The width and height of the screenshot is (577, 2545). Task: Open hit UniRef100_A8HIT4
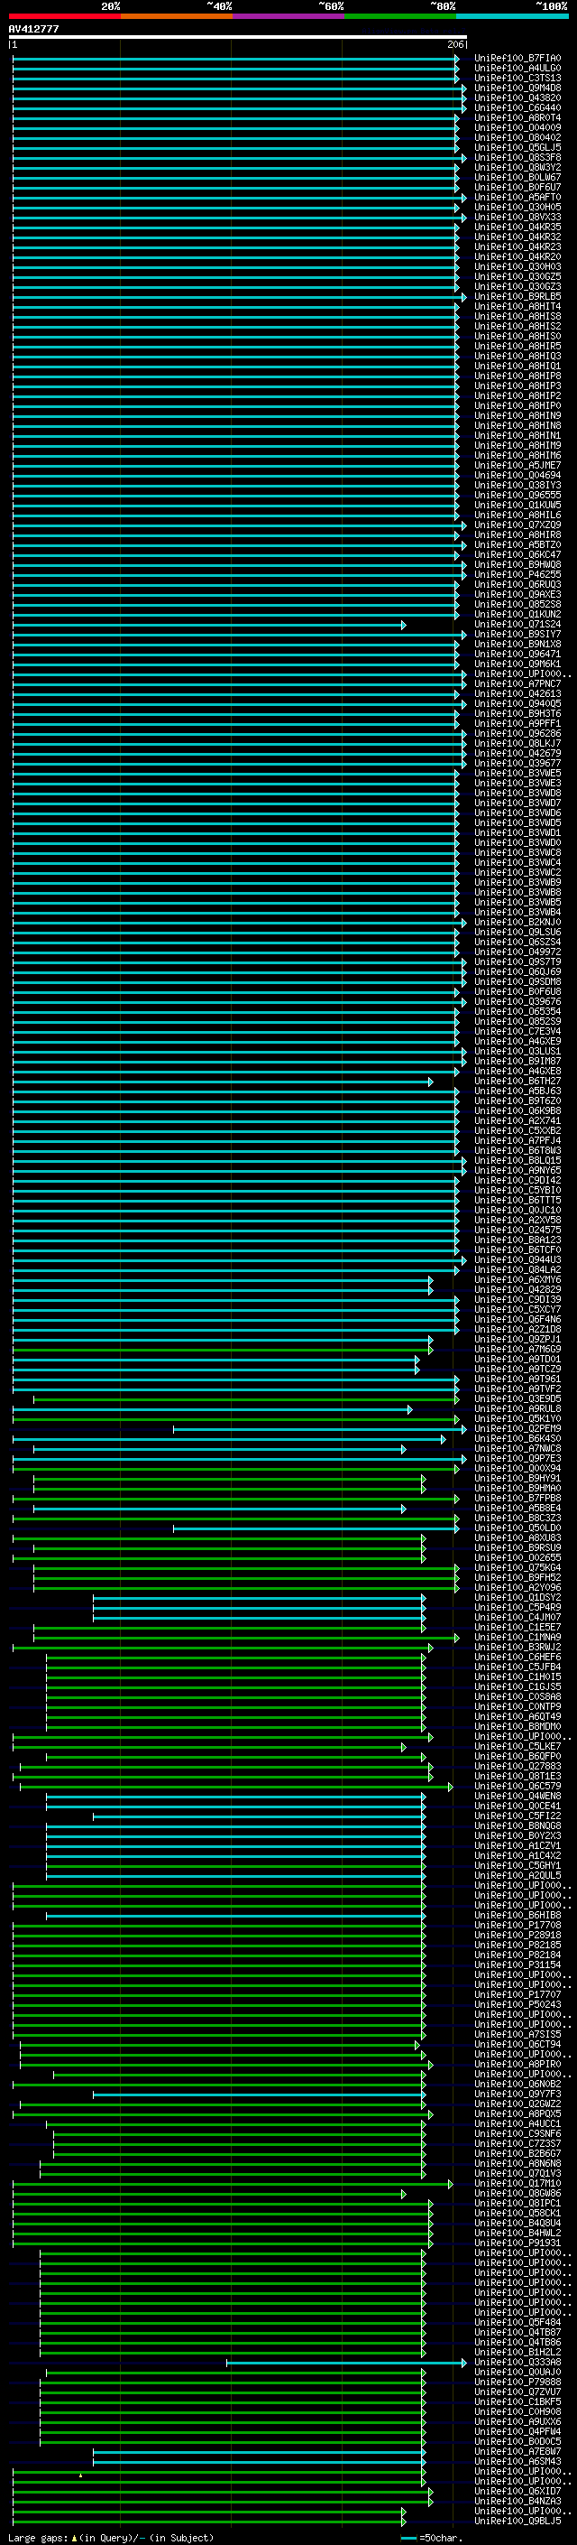pos(517,306)
